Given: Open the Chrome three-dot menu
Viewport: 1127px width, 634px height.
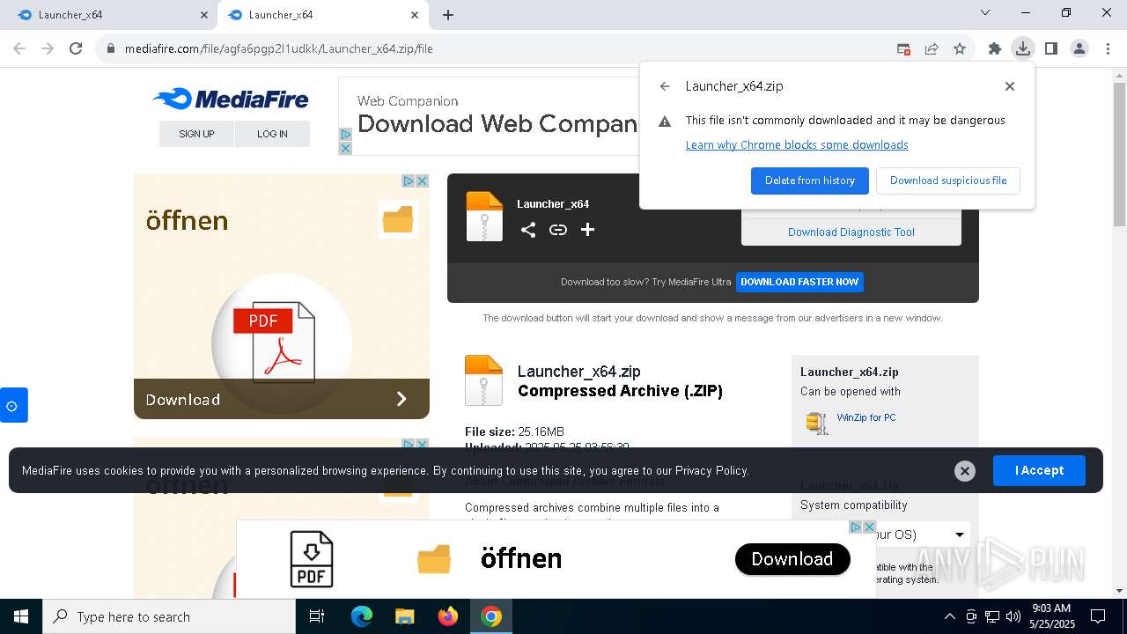Looking at the screenshot, I should pos(1108,49).
